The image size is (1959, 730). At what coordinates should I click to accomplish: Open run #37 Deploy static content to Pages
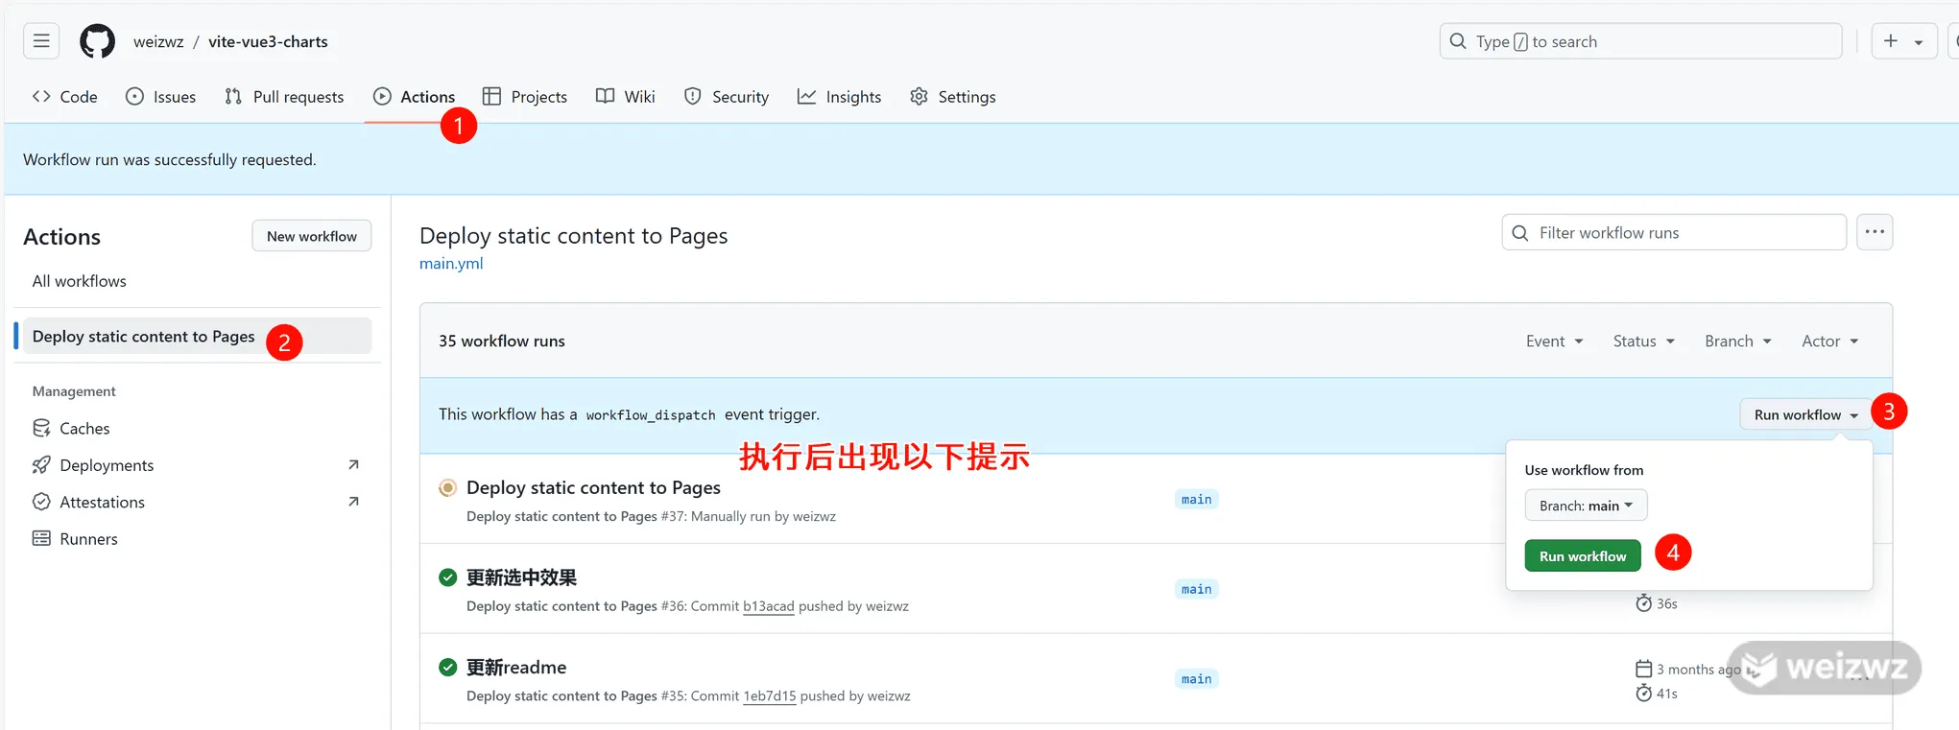tap(593, 487)
